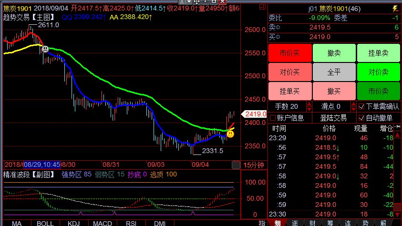The image size is (402, 226).
Task: Select the 细 tick detail tab
Action: [x=278, y=223]
